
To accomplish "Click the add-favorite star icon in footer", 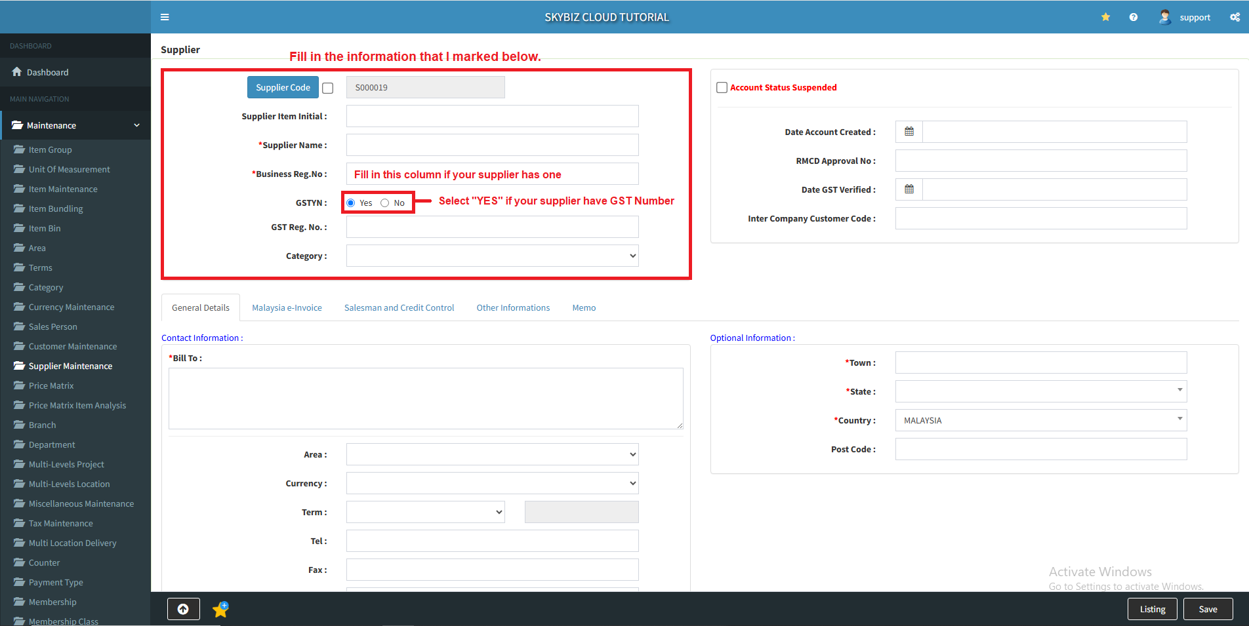I will (220, 609).
